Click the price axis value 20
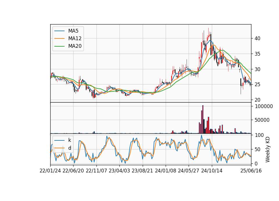Image resolution: width=279 pixels, height=201 pixels. pyautogui.click(x=257, y=100)
